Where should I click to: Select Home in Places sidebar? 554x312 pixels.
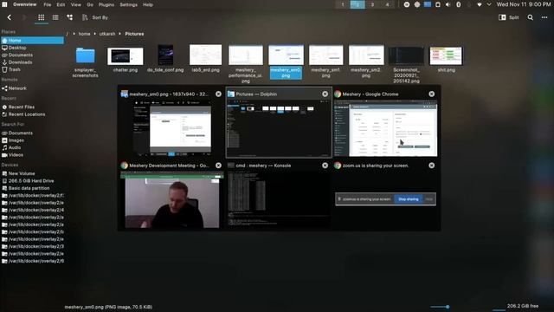pos(32,41)
